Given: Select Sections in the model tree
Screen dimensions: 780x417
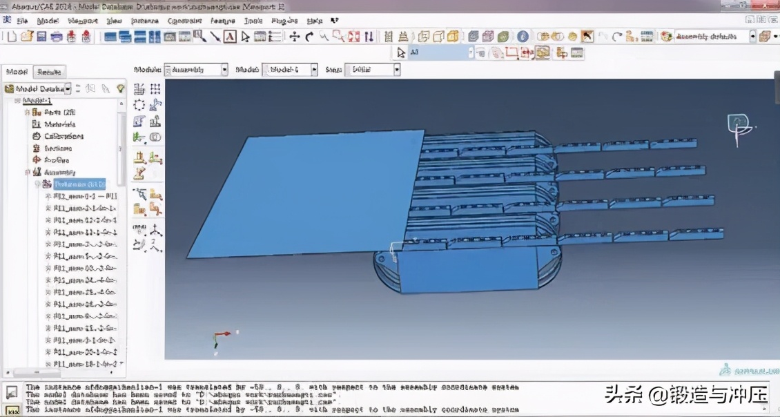Looking at the screenshot, I should 58,148.
